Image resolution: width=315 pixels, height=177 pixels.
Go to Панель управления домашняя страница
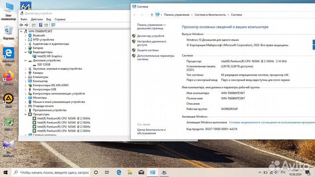(151, 27)
